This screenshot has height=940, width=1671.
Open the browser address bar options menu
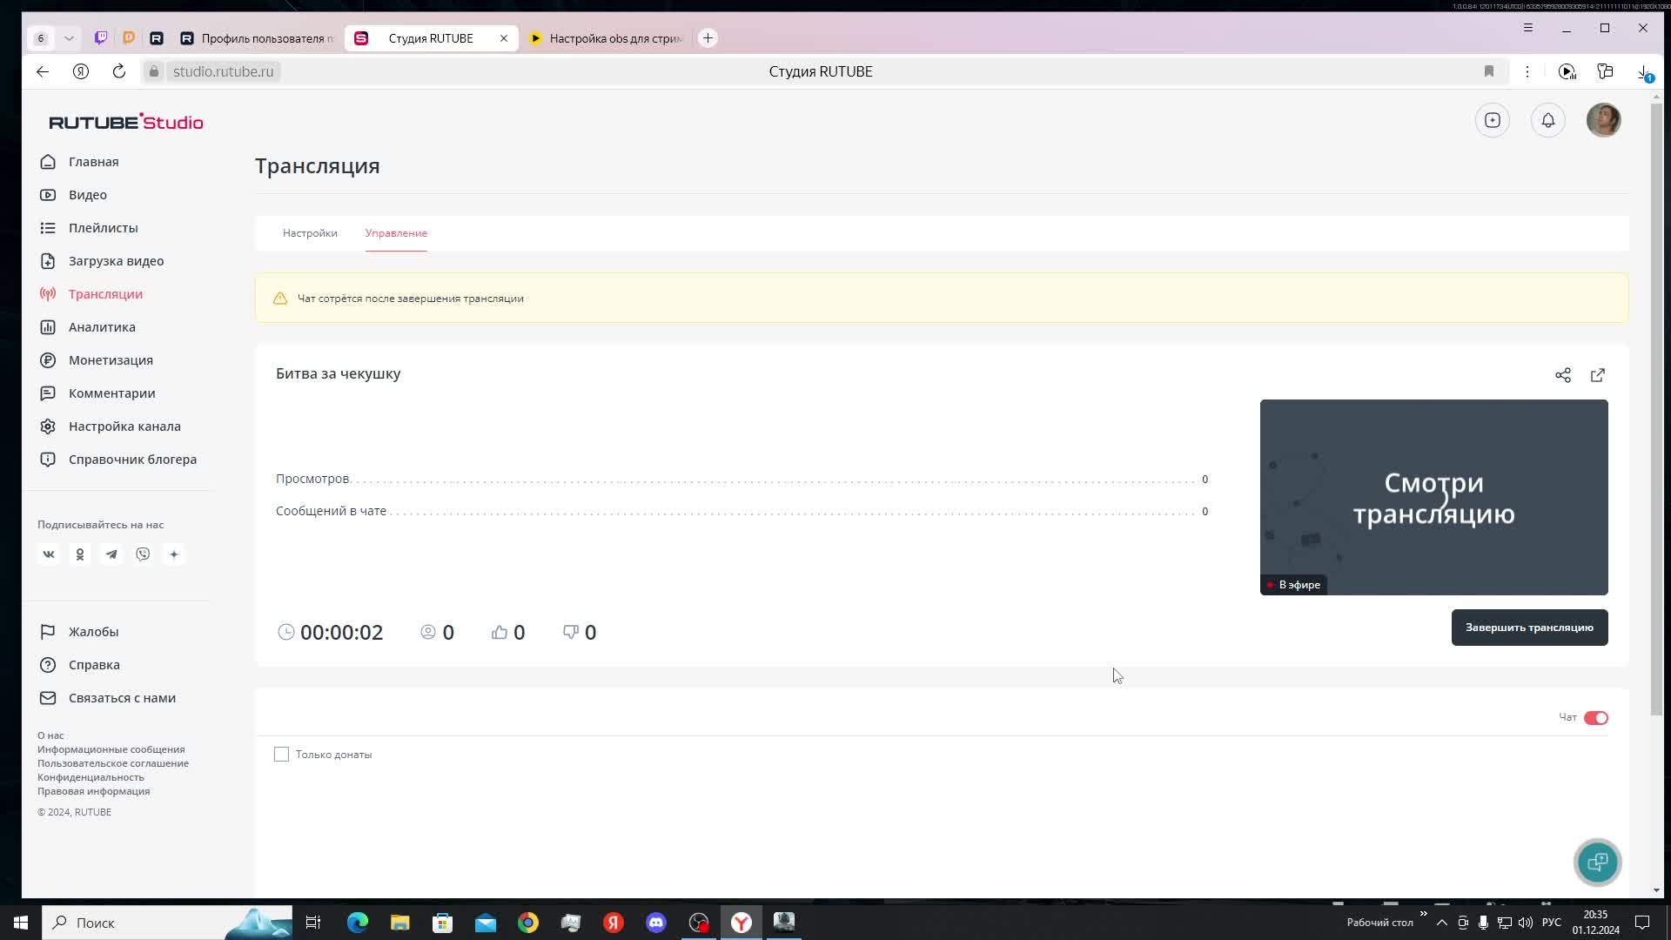[x=1527, y=71]
